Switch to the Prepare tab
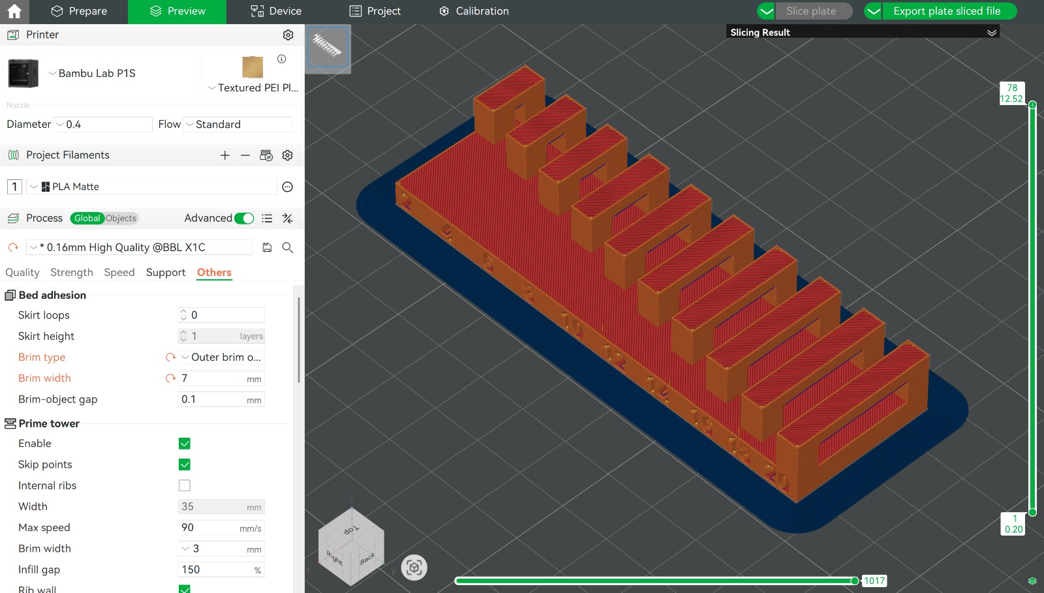Image resolution: width=1044 pixels, height=593 pixels. tap(79, 11)
